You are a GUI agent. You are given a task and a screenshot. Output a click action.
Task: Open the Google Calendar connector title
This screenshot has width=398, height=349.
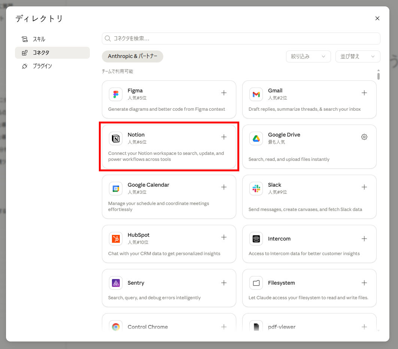click(x=148, y=185)
